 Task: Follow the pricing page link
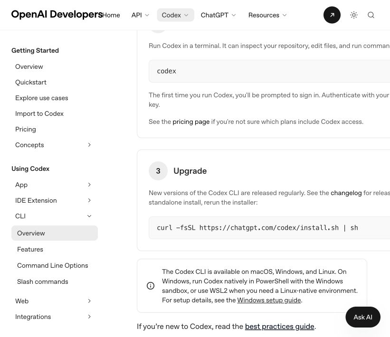pyautogui.click(x=191, y=122)
